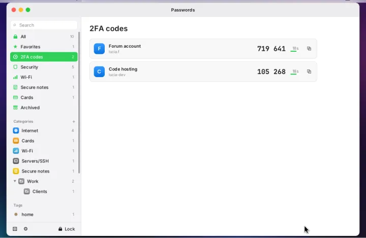Click the shield icon beside Security
The image size is (366, 238).
pyautogui.click(x=15, y=67)
